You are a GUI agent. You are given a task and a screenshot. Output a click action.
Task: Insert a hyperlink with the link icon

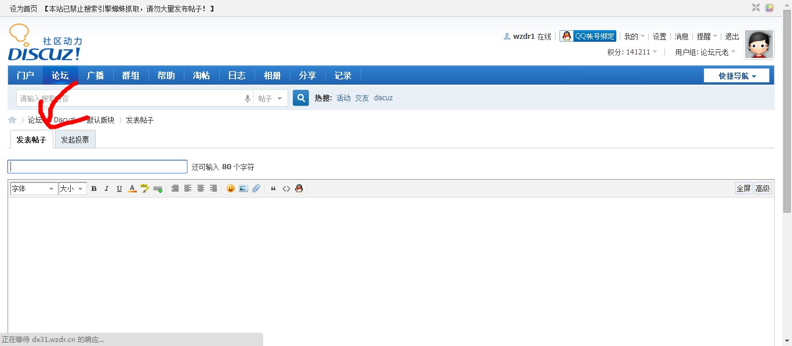click(158, 188)
